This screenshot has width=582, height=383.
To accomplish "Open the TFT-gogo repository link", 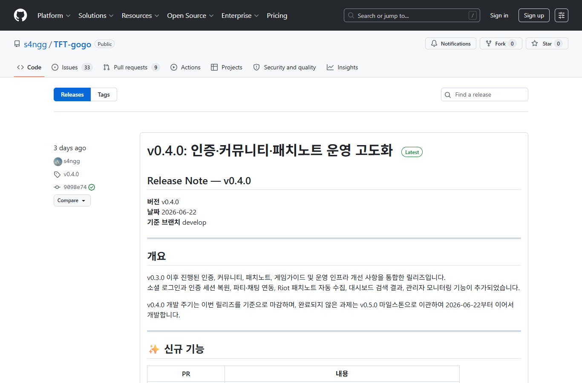I will pyautogui.click(x=72, y=44).
